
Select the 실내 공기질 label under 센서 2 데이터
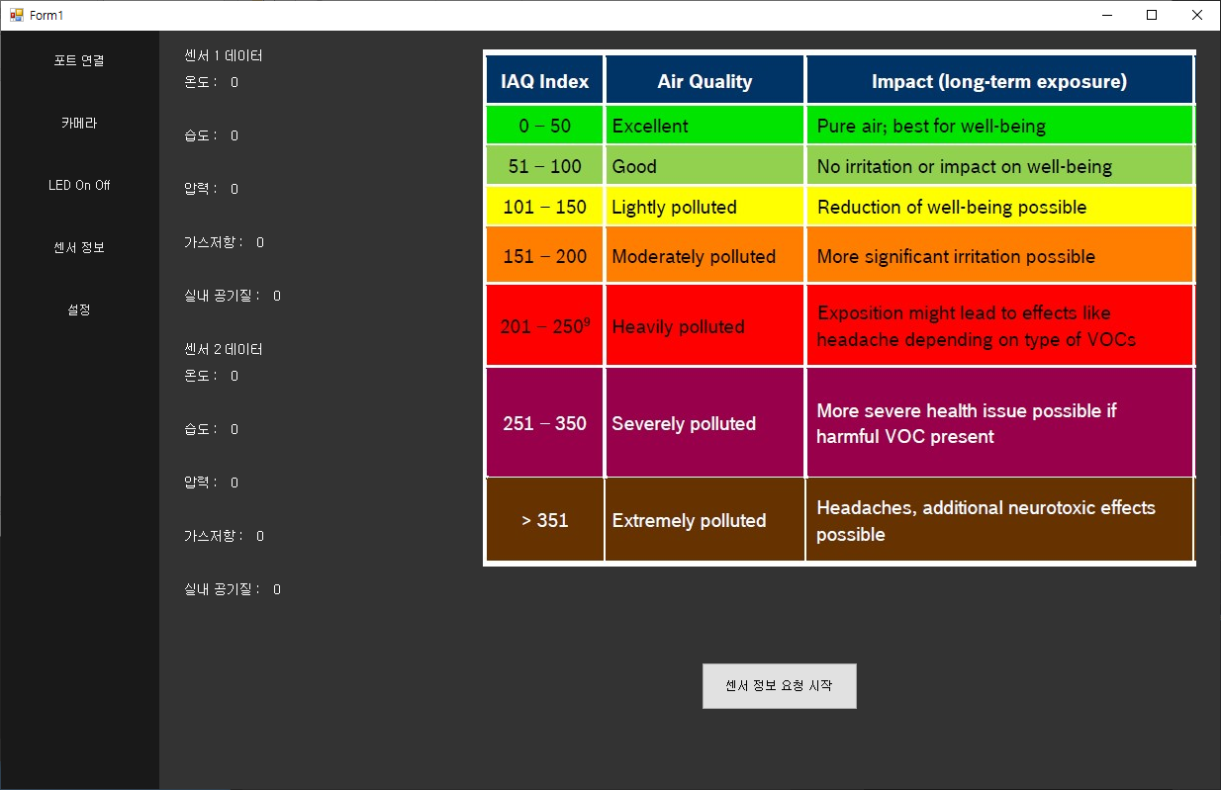coord(223,590)
